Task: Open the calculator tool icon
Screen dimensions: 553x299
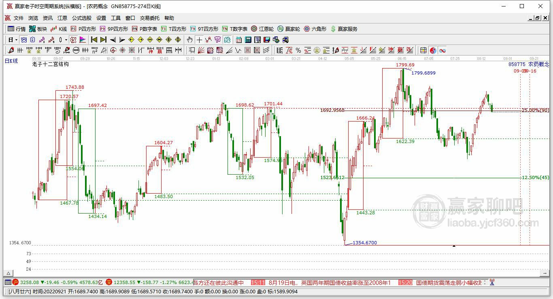Action: (x=248, y=40)
